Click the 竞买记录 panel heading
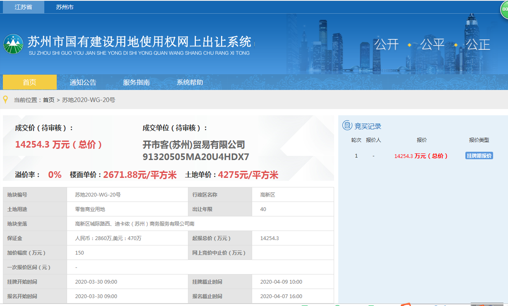The image size is (508, 306). (x=368, y=126)
